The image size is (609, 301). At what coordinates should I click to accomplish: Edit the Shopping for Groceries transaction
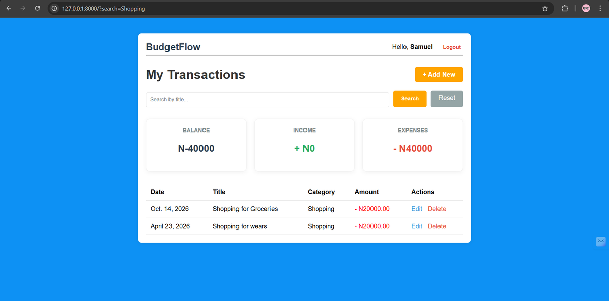point(416,209)
